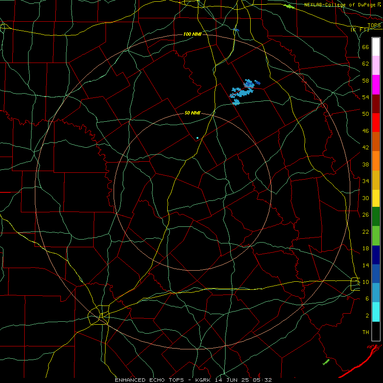The image size is (383, 383).
Task: Click the white swatch in the tops legend
Action: click(x=376, y=47)
